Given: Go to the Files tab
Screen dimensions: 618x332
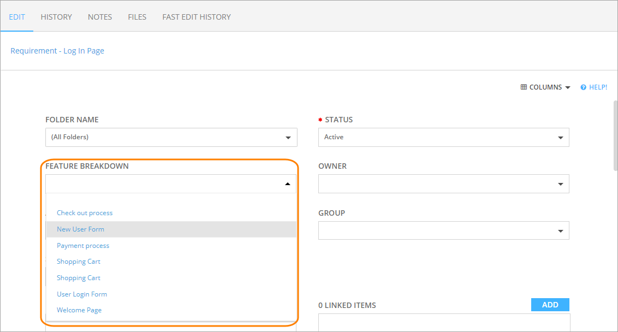Looking at the screenshot, I should pos(137,17).
